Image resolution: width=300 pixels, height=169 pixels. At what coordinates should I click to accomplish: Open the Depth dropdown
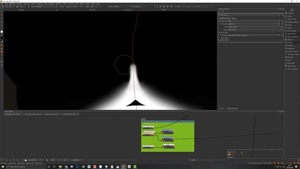coord(255,30)
